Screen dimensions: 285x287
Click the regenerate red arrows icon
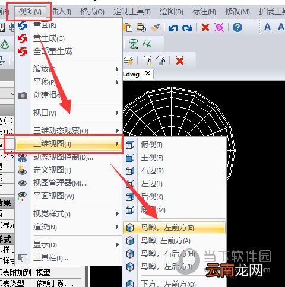(x=23, y=39)
